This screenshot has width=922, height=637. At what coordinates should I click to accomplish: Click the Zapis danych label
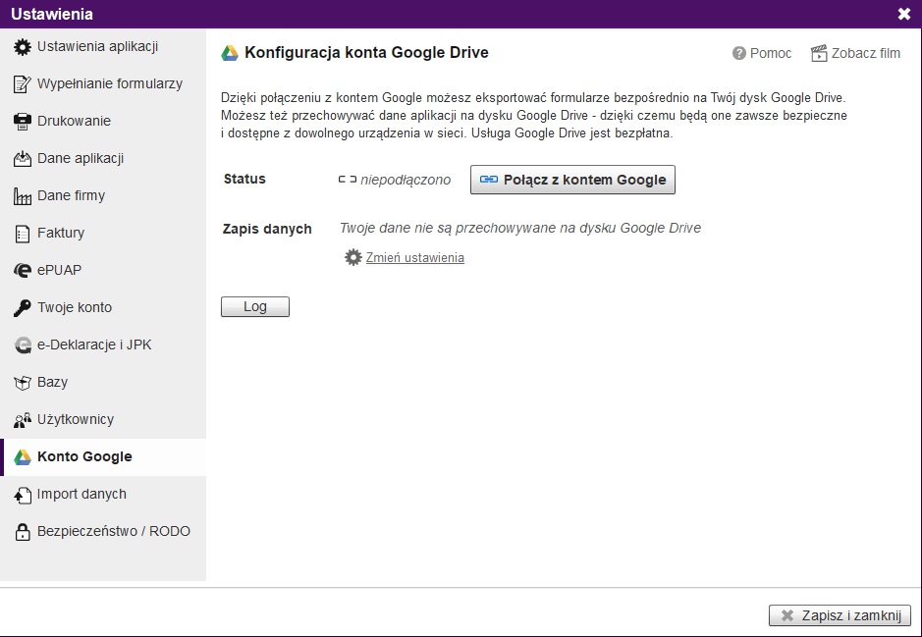267,229
